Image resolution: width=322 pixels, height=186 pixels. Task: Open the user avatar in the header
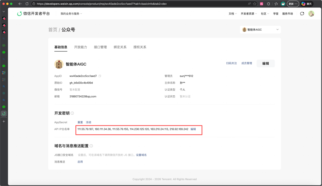[x=311, y=13]
